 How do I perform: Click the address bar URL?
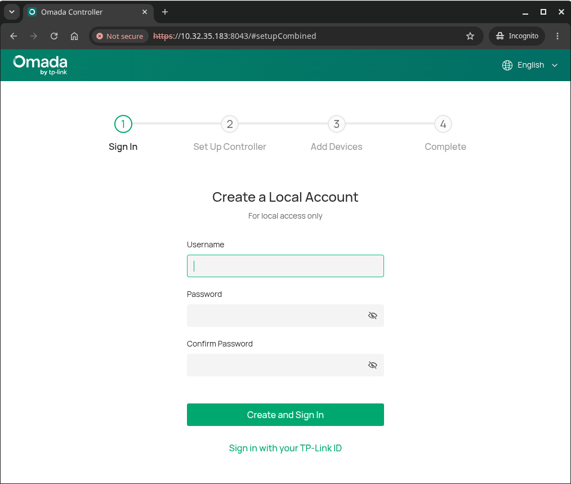pos(234,36)
